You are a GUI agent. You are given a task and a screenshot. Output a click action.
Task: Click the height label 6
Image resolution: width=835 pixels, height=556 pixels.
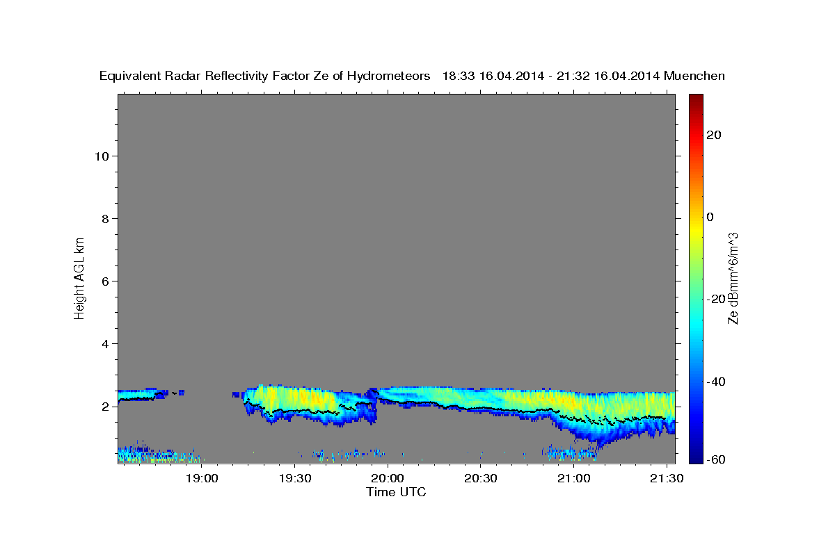point(104,281)
